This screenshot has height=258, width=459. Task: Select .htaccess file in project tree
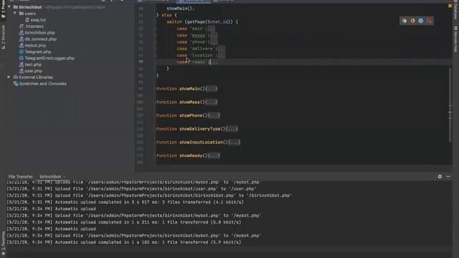point(34,27)
